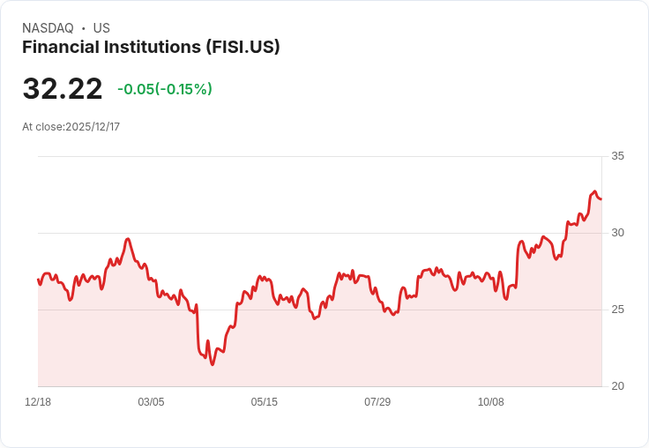The height and width of the screenshot is (448, 649).
Task: Click the 35 price axis label
Action: tap(617, 156)
